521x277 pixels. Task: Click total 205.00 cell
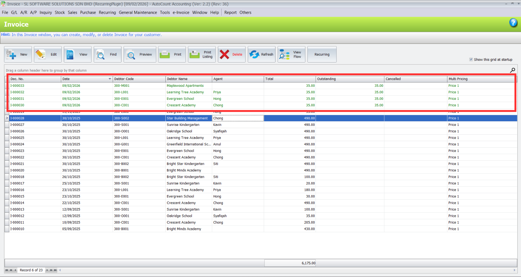click(290, 222)
